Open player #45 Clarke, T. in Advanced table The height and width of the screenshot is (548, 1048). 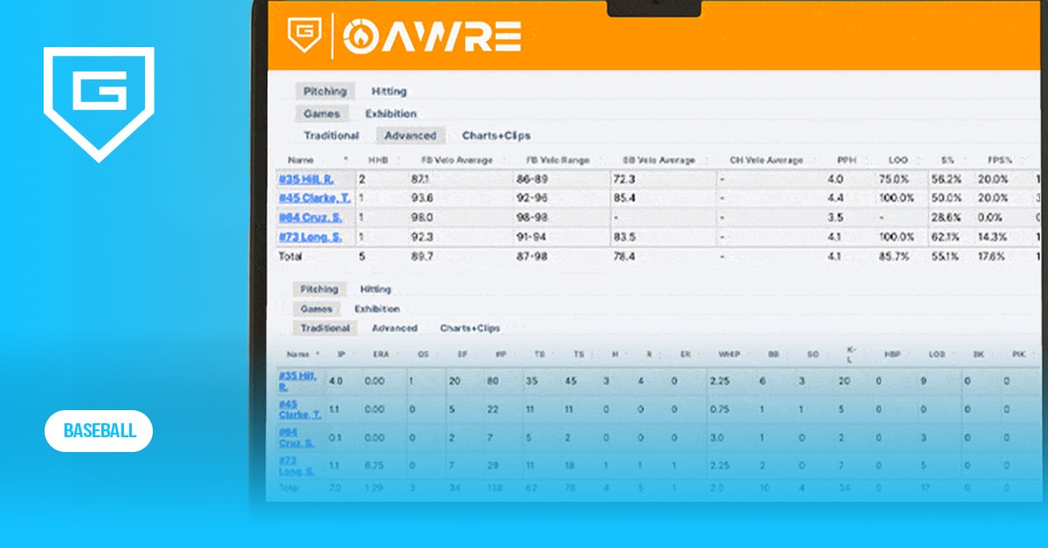[314, 198]
